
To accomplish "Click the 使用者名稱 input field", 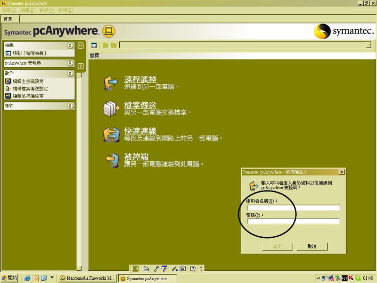I will 294,208.
